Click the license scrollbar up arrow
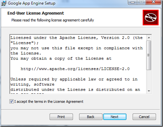This screenshot has height=127, width=163. pos(149,38)
